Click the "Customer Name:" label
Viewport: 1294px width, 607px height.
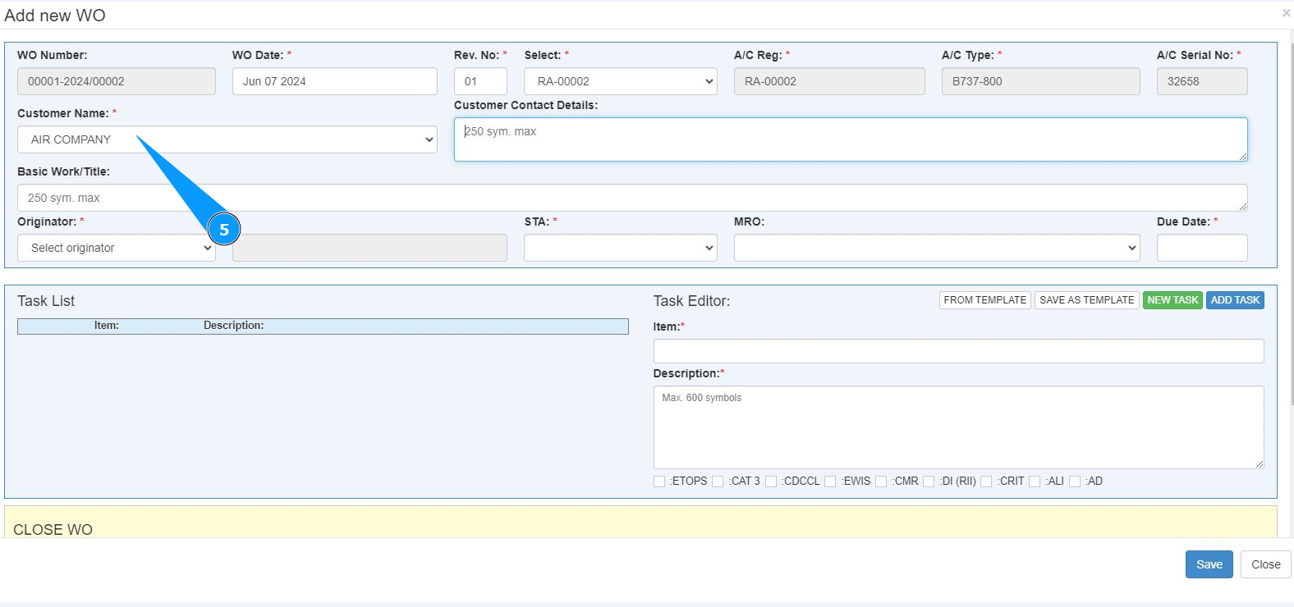click(63, 113)
